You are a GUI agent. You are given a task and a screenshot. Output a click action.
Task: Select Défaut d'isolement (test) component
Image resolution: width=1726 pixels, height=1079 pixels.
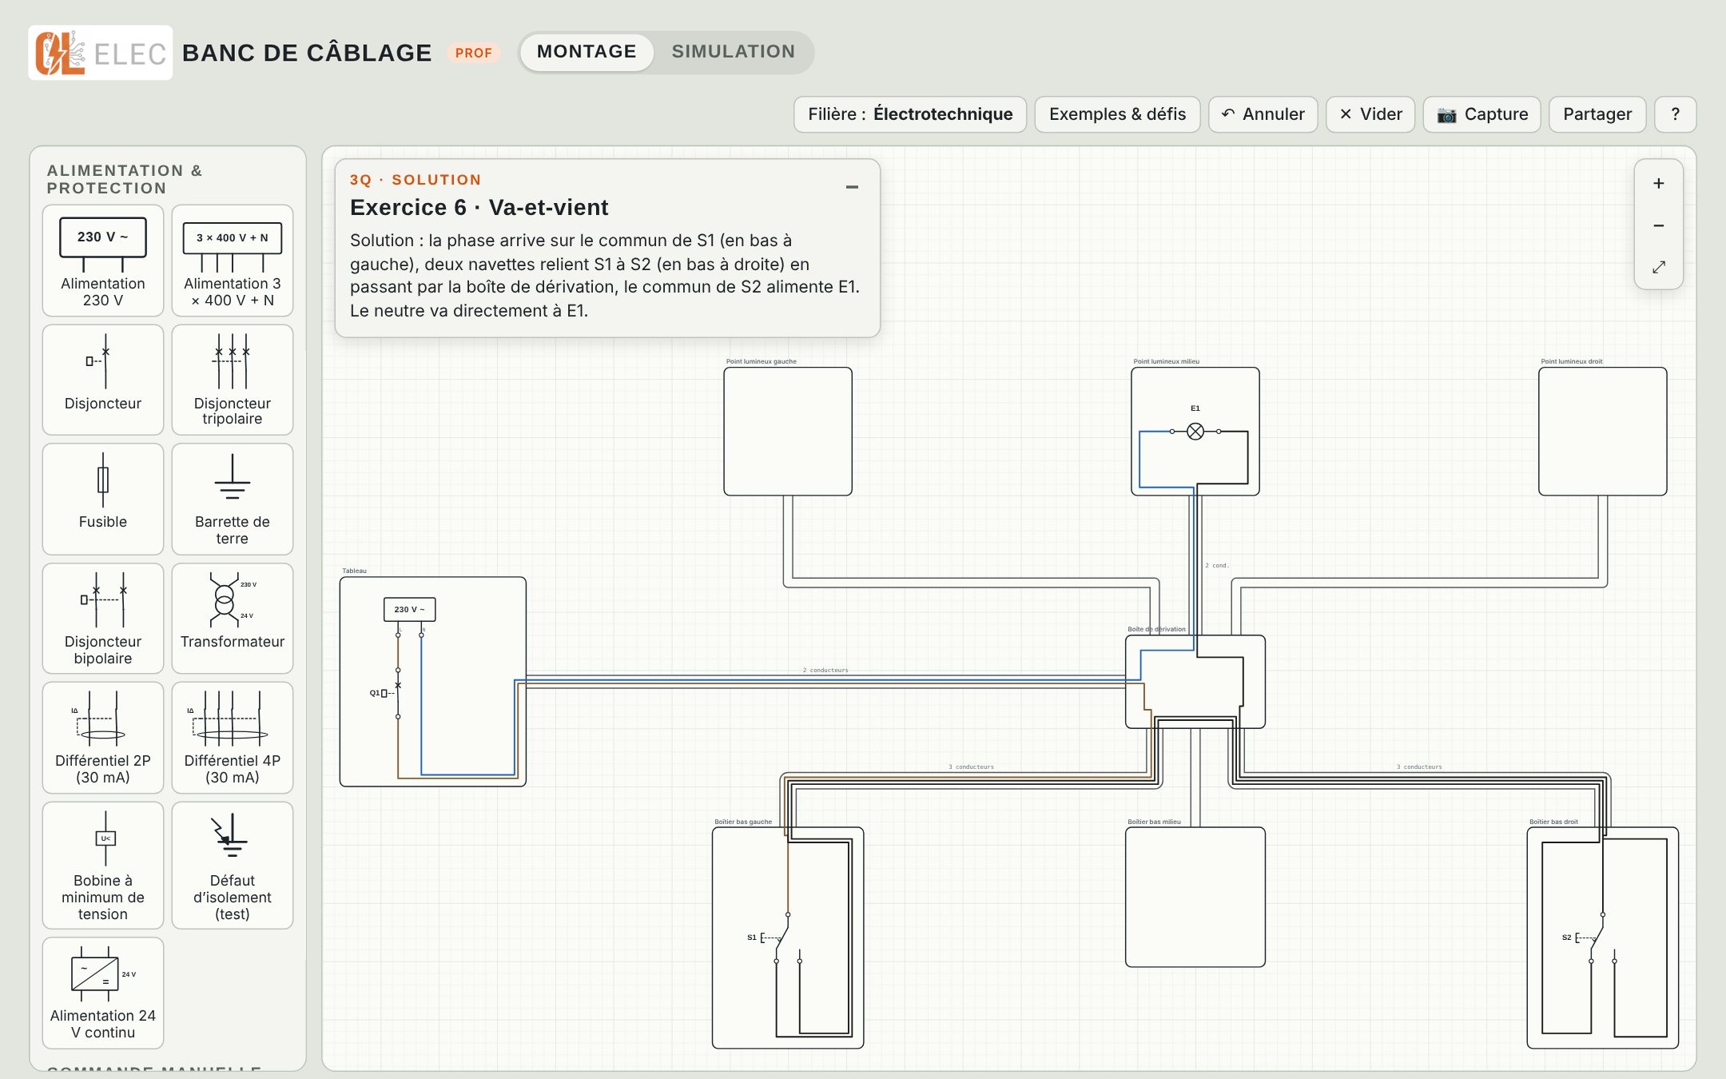[233, 866]
